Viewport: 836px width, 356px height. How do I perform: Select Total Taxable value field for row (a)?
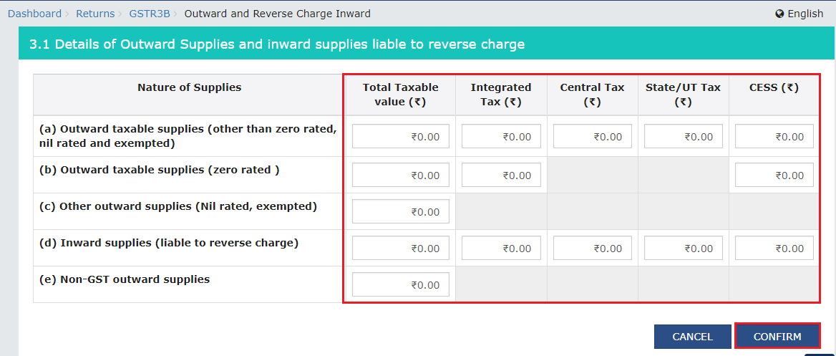[400, 136]
